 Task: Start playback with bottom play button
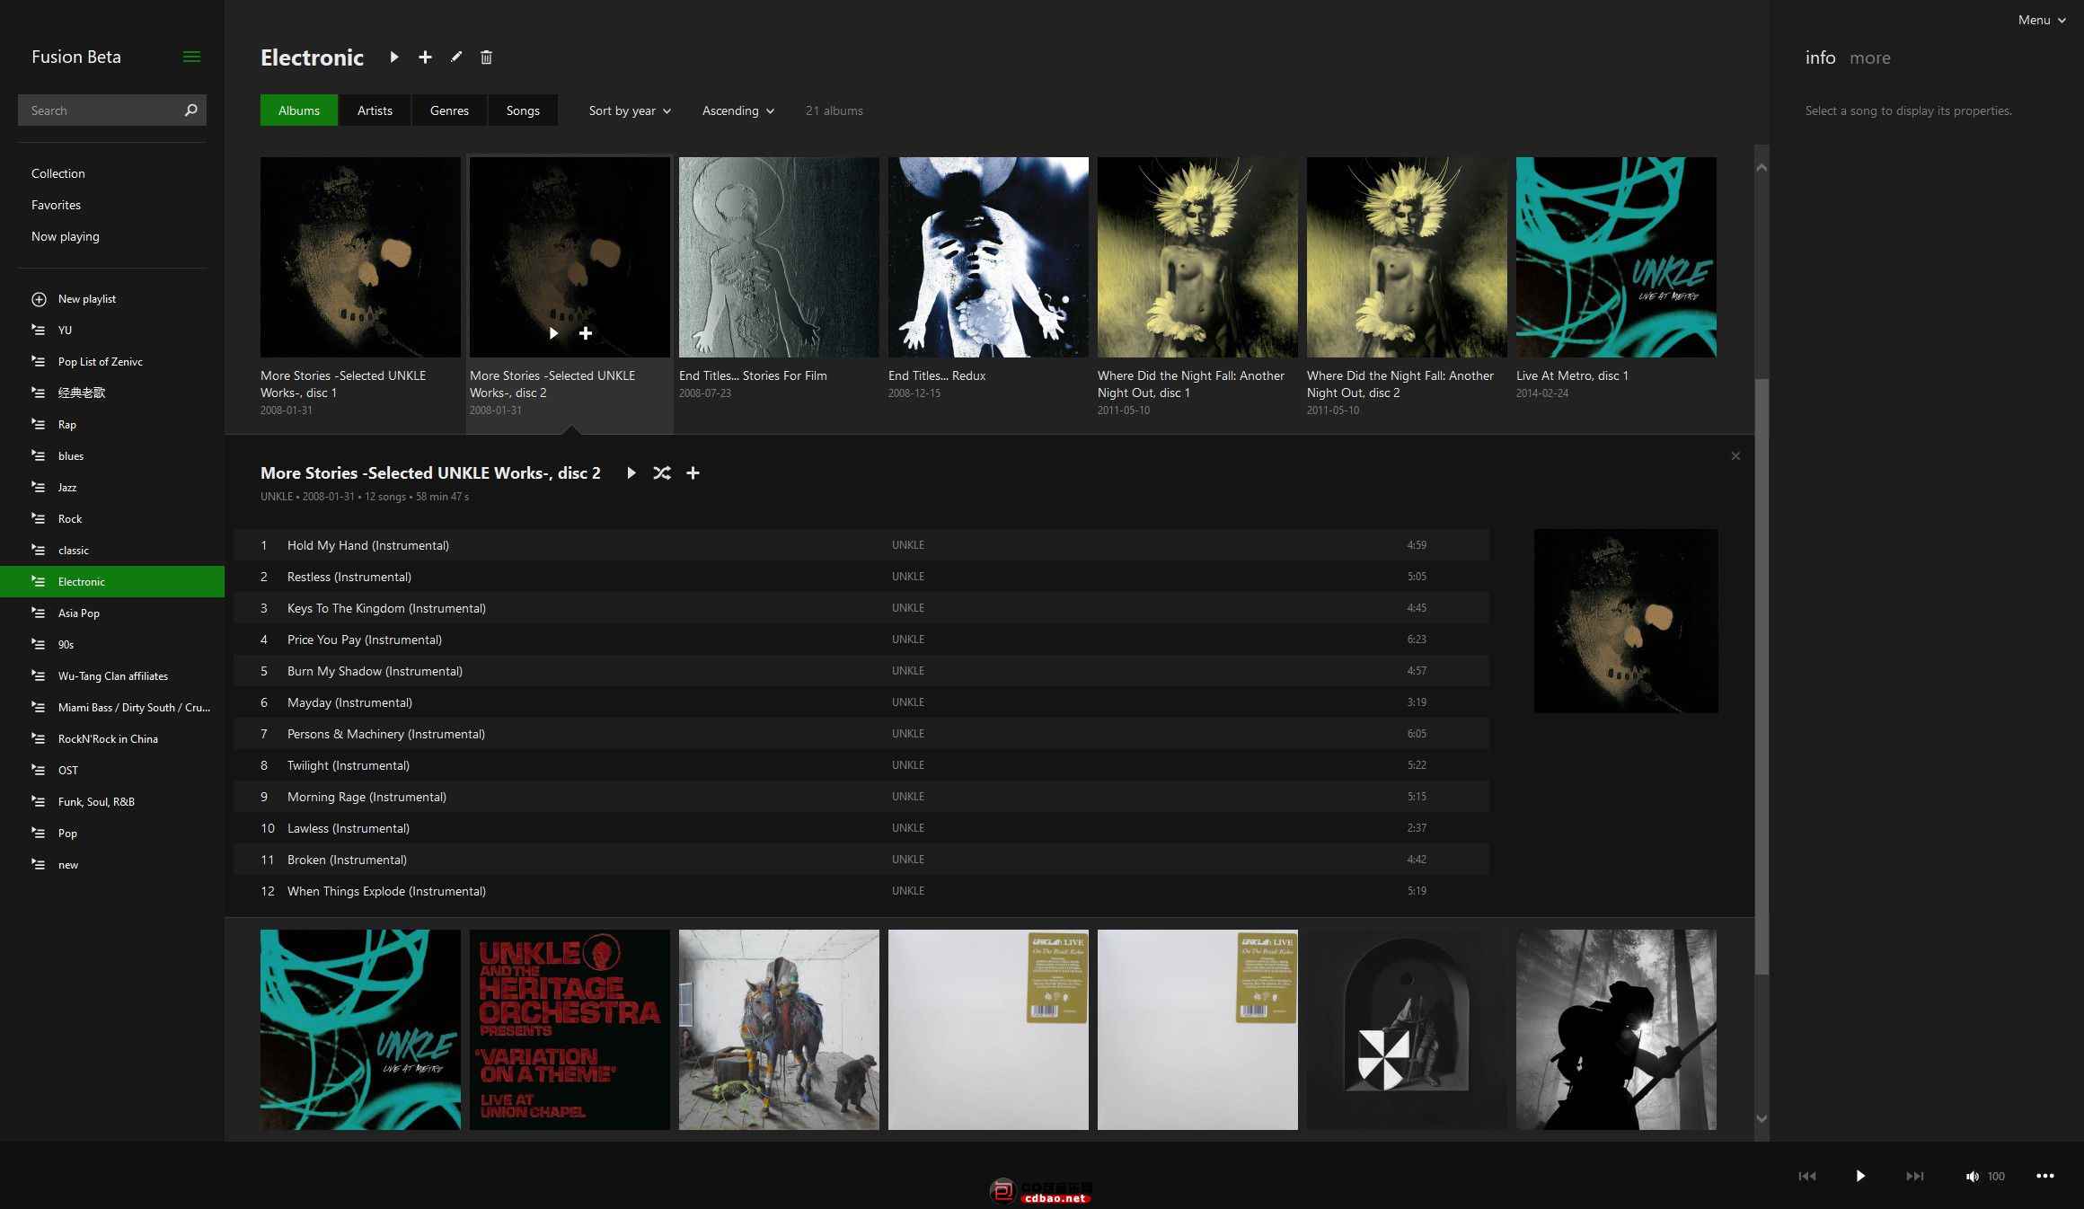coord(1860,1176)
